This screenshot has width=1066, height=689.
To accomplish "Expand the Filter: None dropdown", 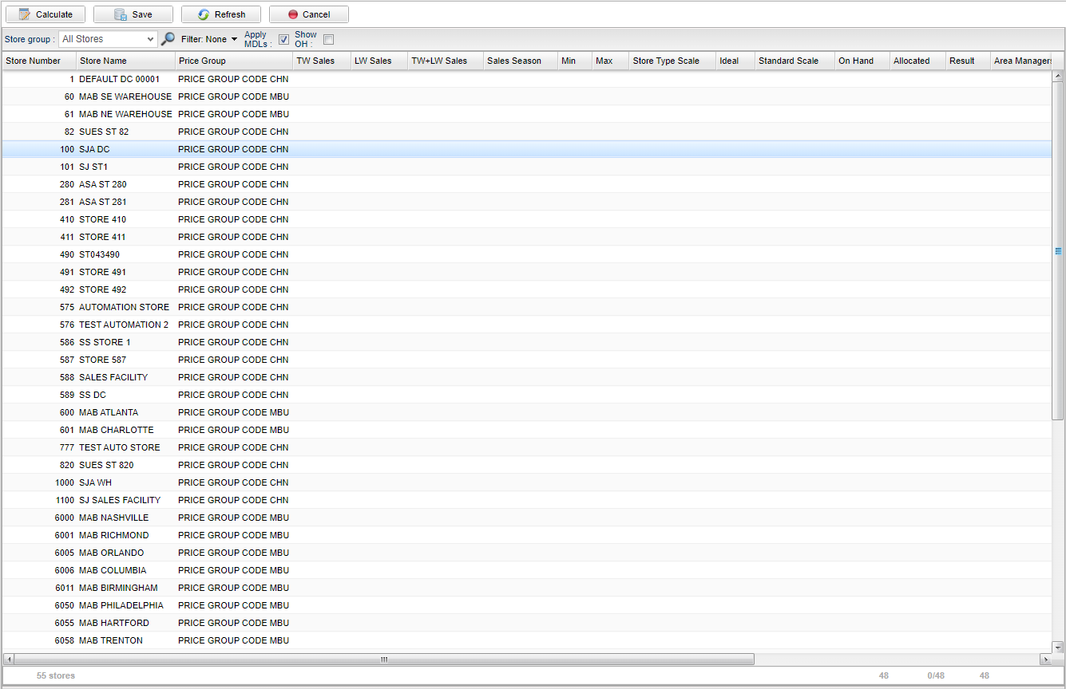I will click(x=209, y=39).
